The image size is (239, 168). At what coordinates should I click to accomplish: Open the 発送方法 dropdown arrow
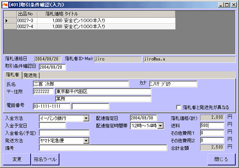point(86,141)
